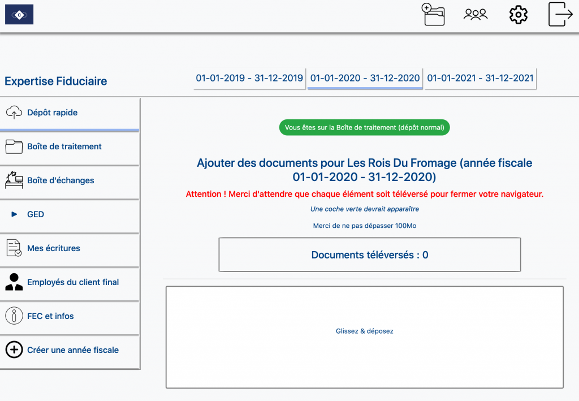Click the plus circle icon to create fiscal year
The image size is (579, 401).
(x=14, y=350)
